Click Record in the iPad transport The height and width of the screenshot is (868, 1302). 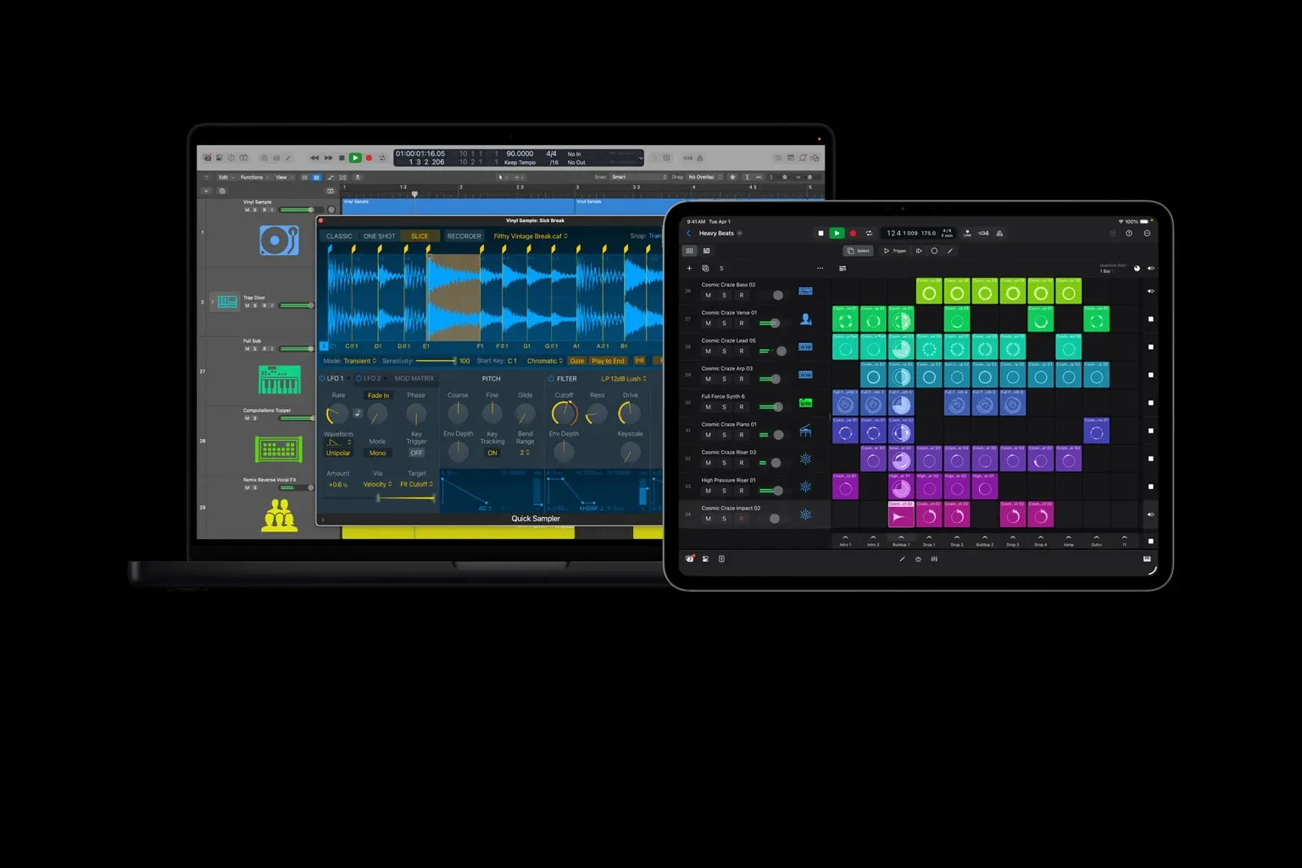coord(853,233)
